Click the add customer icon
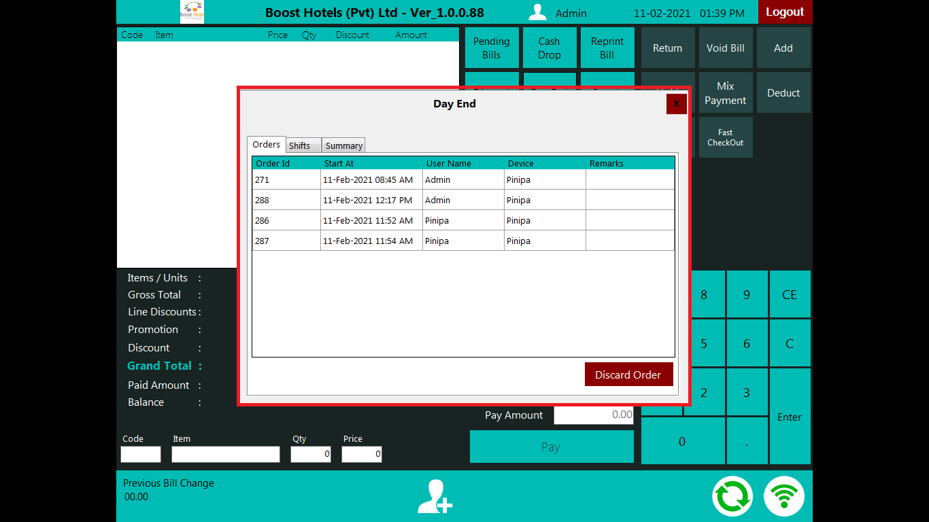This screenshot has width=929, height=522. pos(435,497)
